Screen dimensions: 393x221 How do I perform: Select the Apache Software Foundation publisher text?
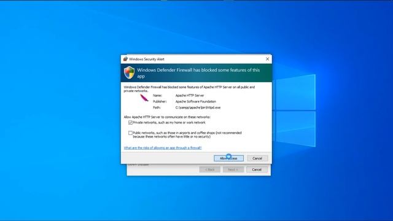point(196,101)
